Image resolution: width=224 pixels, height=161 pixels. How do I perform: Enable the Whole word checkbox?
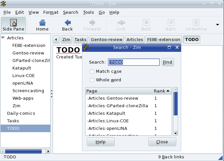click(92, 80)
